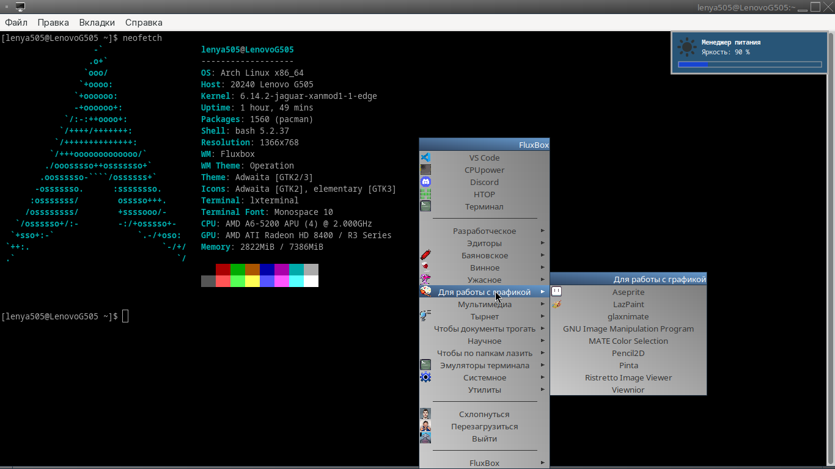The height and width of the screenshot is (469, 835).
Task: Open the Вкладки menu in terminal
Action: coord(97,23)
